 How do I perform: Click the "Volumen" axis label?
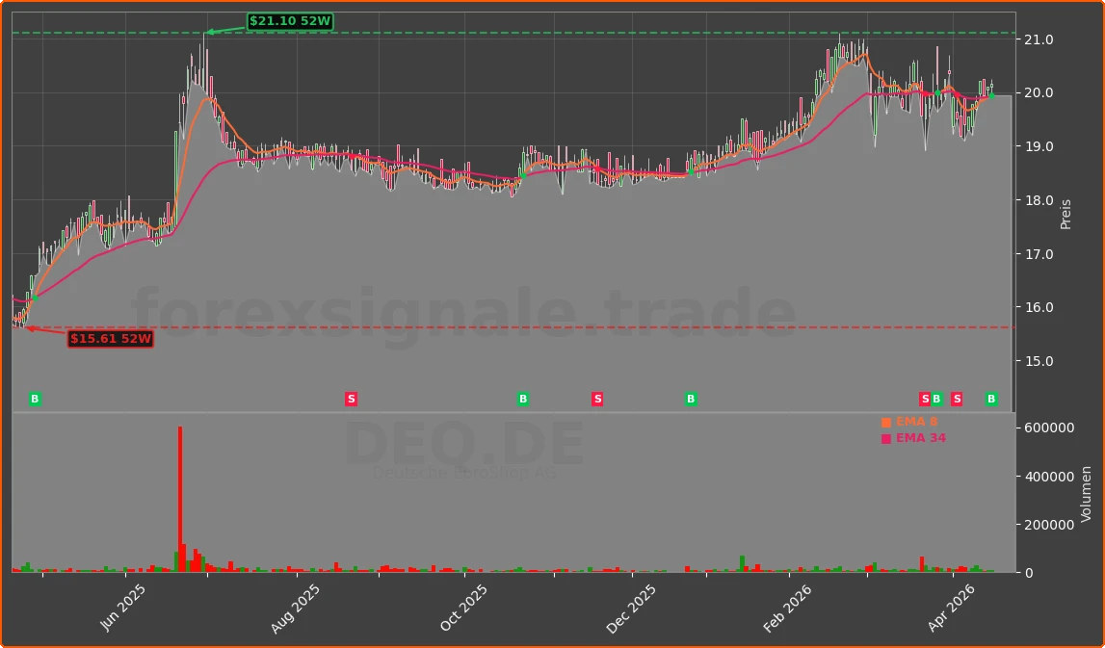(1087, 493)
